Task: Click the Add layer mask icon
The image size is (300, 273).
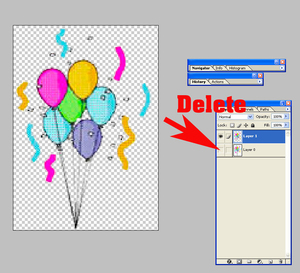Action: pos(239,262)
